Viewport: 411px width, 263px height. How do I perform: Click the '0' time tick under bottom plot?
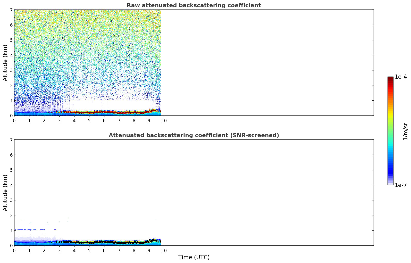click(x=14, y=251)
